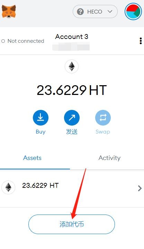144x249 pixels.
Task: Open the three-dot account options menu
Action: point(141,41)
